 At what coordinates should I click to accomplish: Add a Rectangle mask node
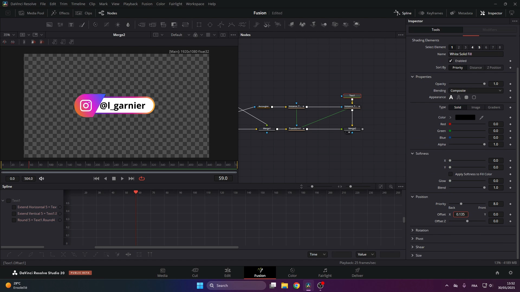[199, 25]
